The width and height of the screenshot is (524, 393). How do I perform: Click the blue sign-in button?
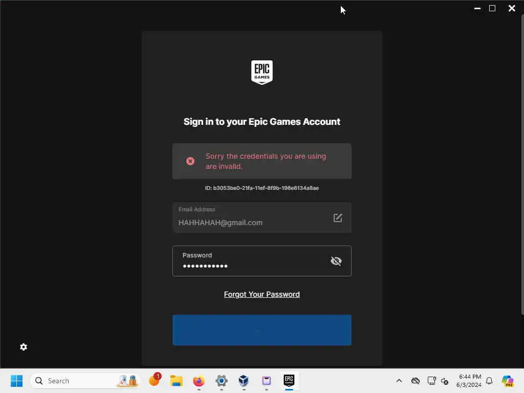coord(261,330)
